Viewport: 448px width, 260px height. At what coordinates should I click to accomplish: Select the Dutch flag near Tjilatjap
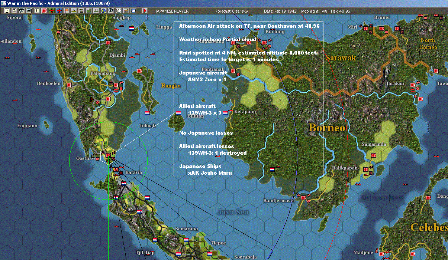(155, 240)
